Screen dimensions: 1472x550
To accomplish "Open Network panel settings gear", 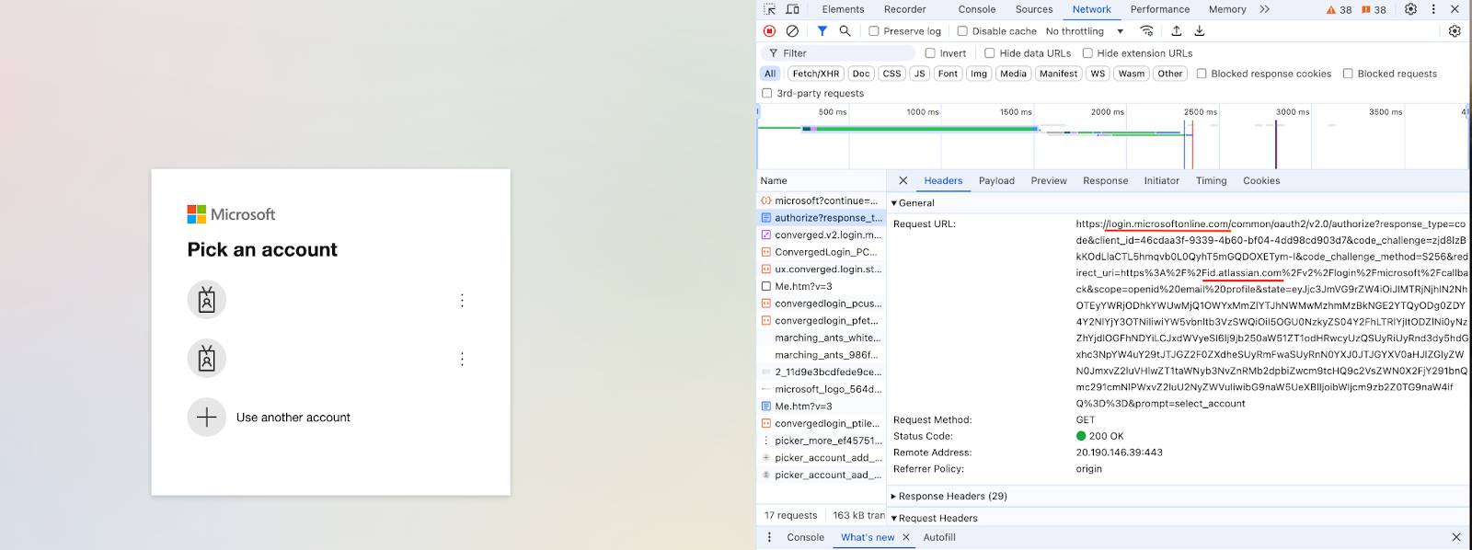I will click(1455, 31).
